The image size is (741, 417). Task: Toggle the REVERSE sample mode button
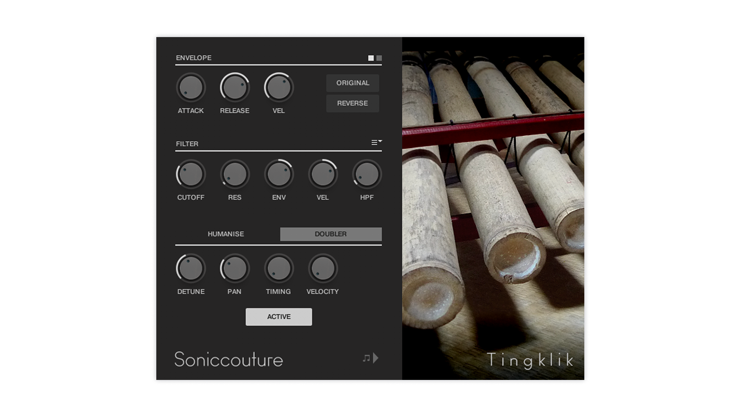coord(352,103)
